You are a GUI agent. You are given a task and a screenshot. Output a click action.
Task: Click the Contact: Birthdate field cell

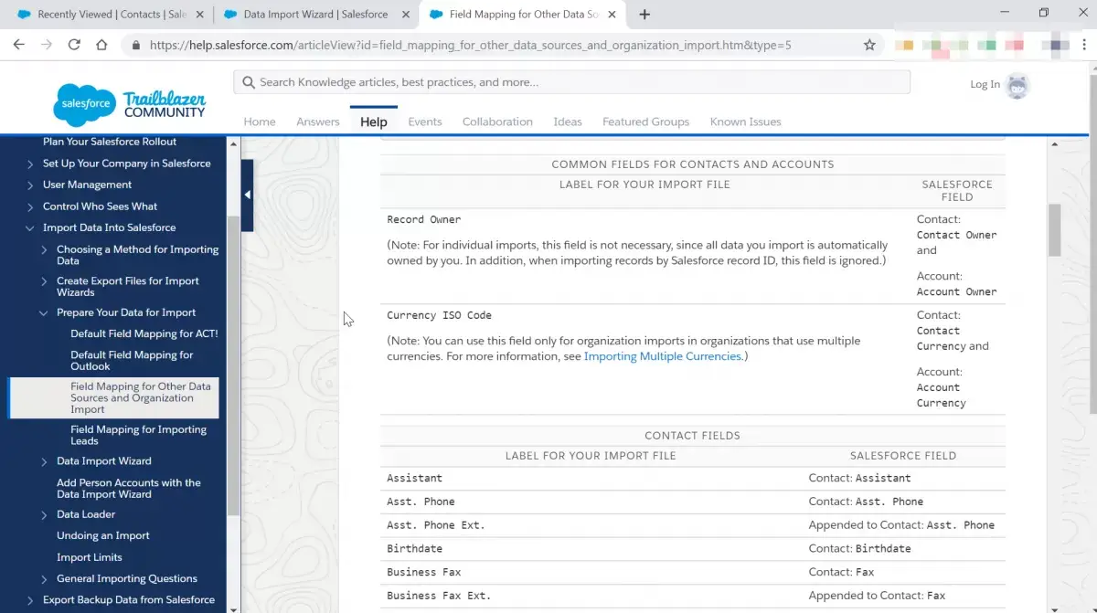[x=859, y=549]
